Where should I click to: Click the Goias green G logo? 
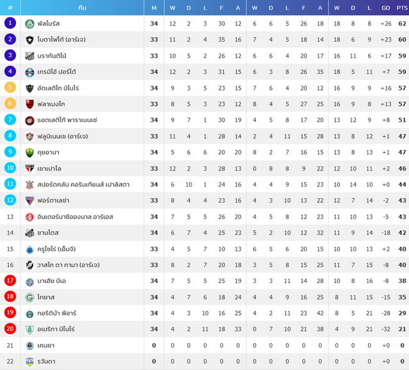[x=30, y=297]
